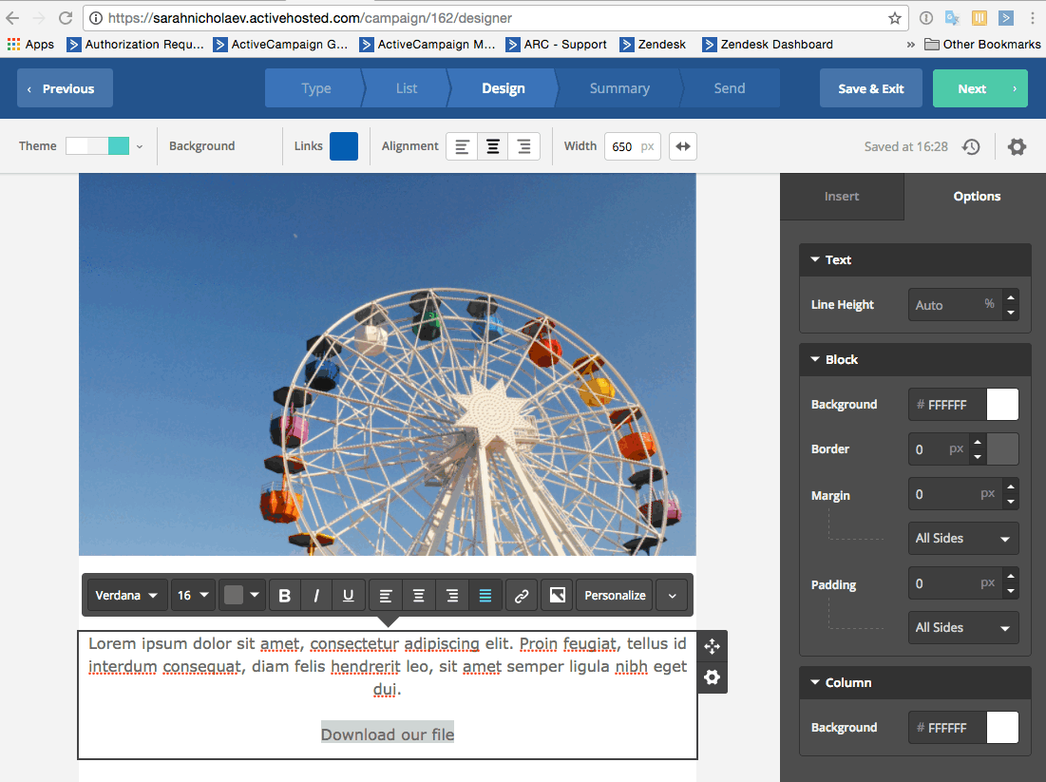Open revision history clock icon
This screenshot has width=1046, height=782.
[971, 146]
